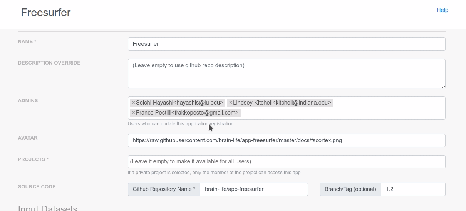Click the Input Datasets section heading
The height and width of the screenshot is (211, 466).
tap(48, 208)
